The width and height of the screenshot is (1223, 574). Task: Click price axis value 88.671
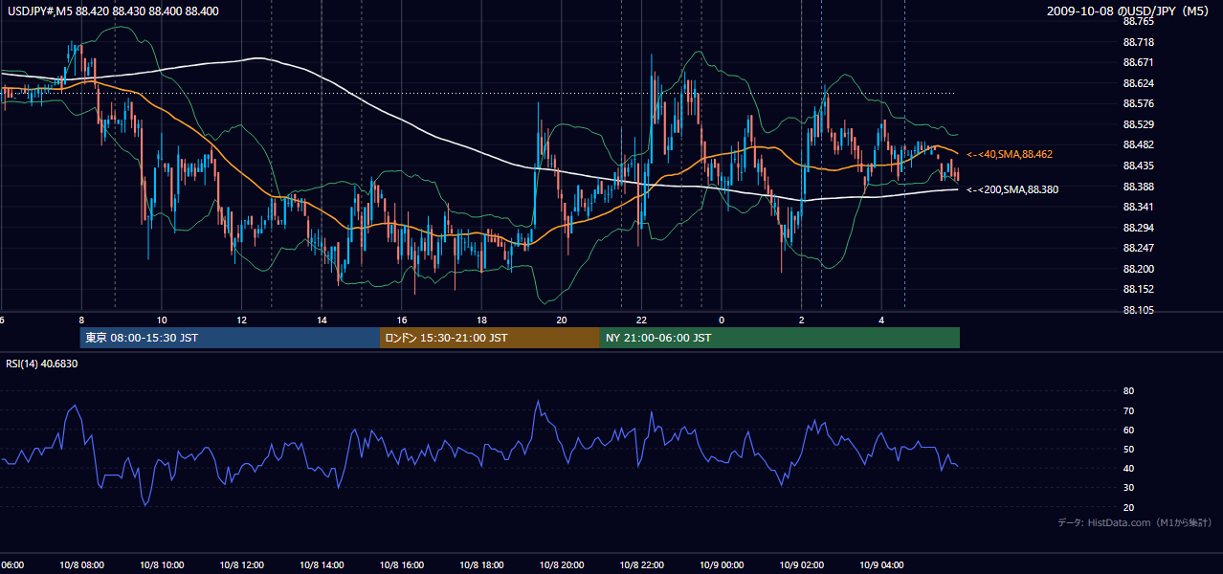coord(1138,62)
